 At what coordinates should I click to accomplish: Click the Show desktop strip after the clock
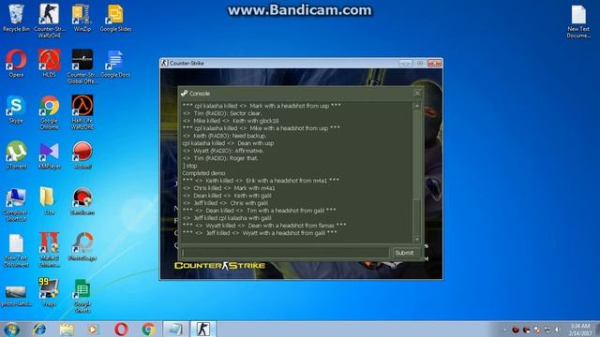click(597, 329)
